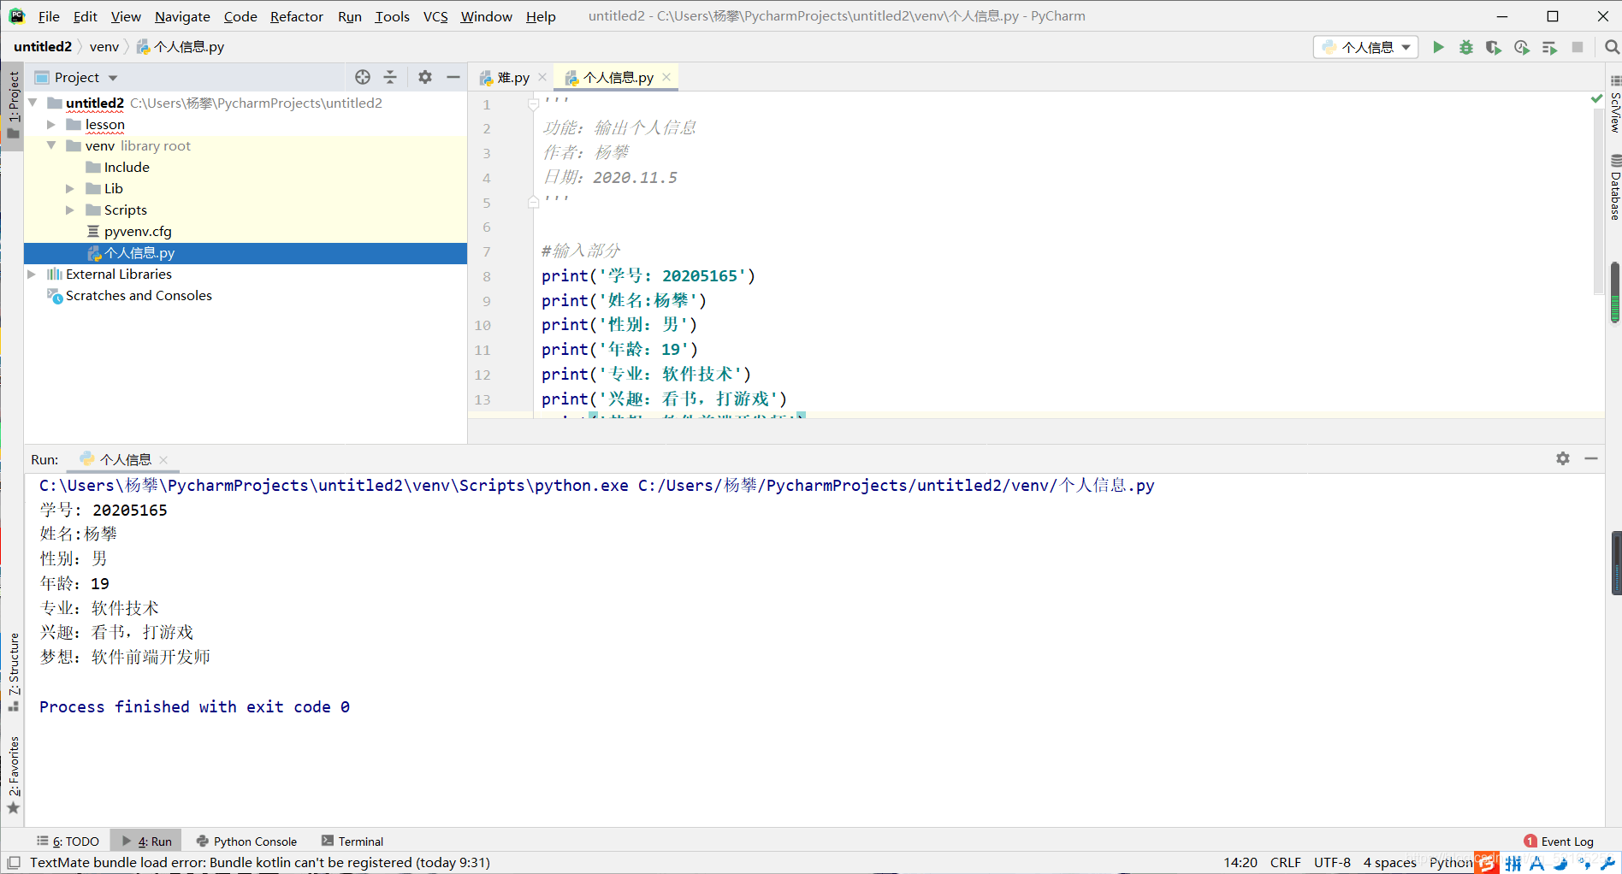Image resolution: width=1622 pixels, height=874 pixels.
Task: Open the Structure side tool window
Action: tap(13, 671)
